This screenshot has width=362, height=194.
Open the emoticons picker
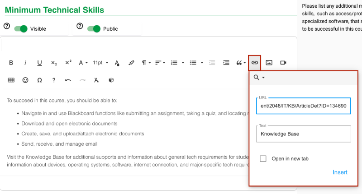pyautogui.click(x=25, y=80)
